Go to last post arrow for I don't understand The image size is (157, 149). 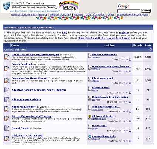point(130,83)
